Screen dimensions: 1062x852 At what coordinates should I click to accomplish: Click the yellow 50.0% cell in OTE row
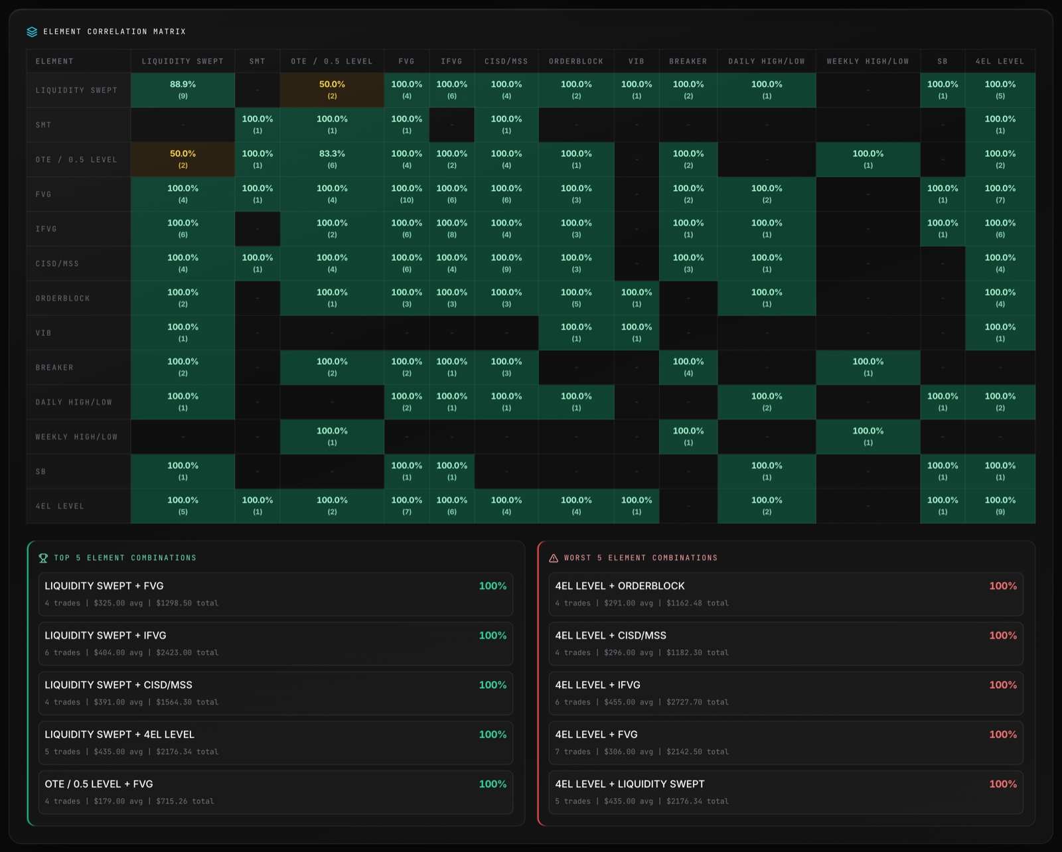pos(183,159)
